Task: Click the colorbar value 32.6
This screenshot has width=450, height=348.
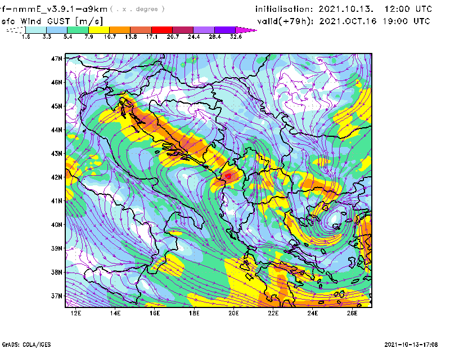Action: tap(236, 37)
